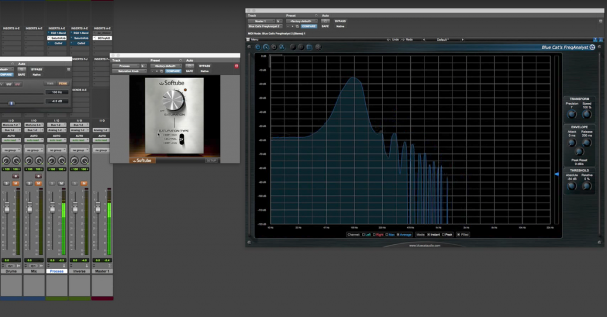This screenshot has height=317, width=607.
Task: Click the Redo arrow in FreqAnalyst
Action: pyautogui.click(x=402, y=40)
